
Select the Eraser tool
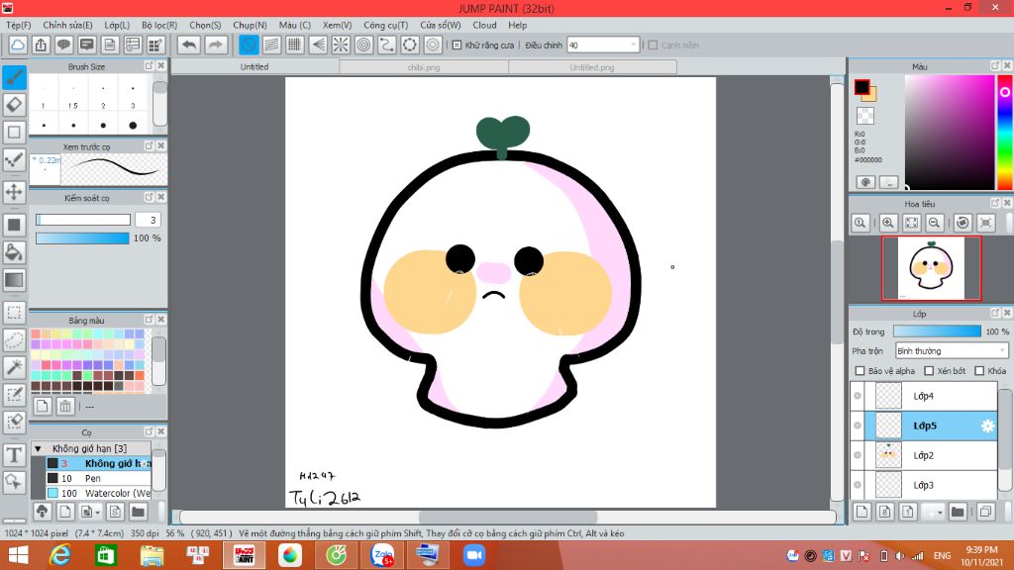click(x=14, y=104)
